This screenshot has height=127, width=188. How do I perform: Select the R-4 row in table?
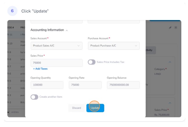tap(16, 88)
